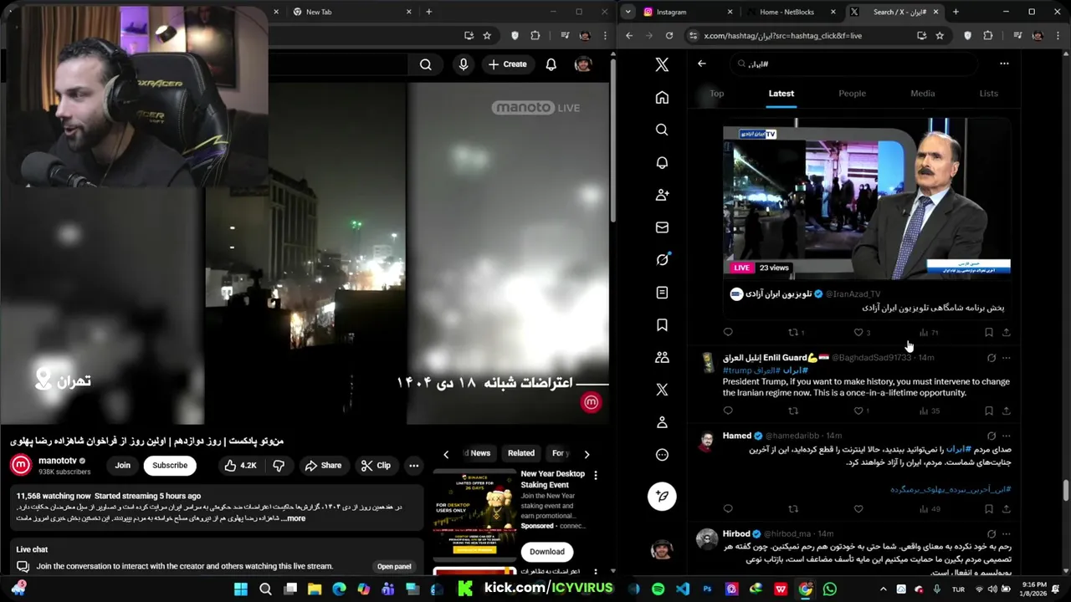
Task: Open More circle icon in X sidebar
Action: point(662,455)
